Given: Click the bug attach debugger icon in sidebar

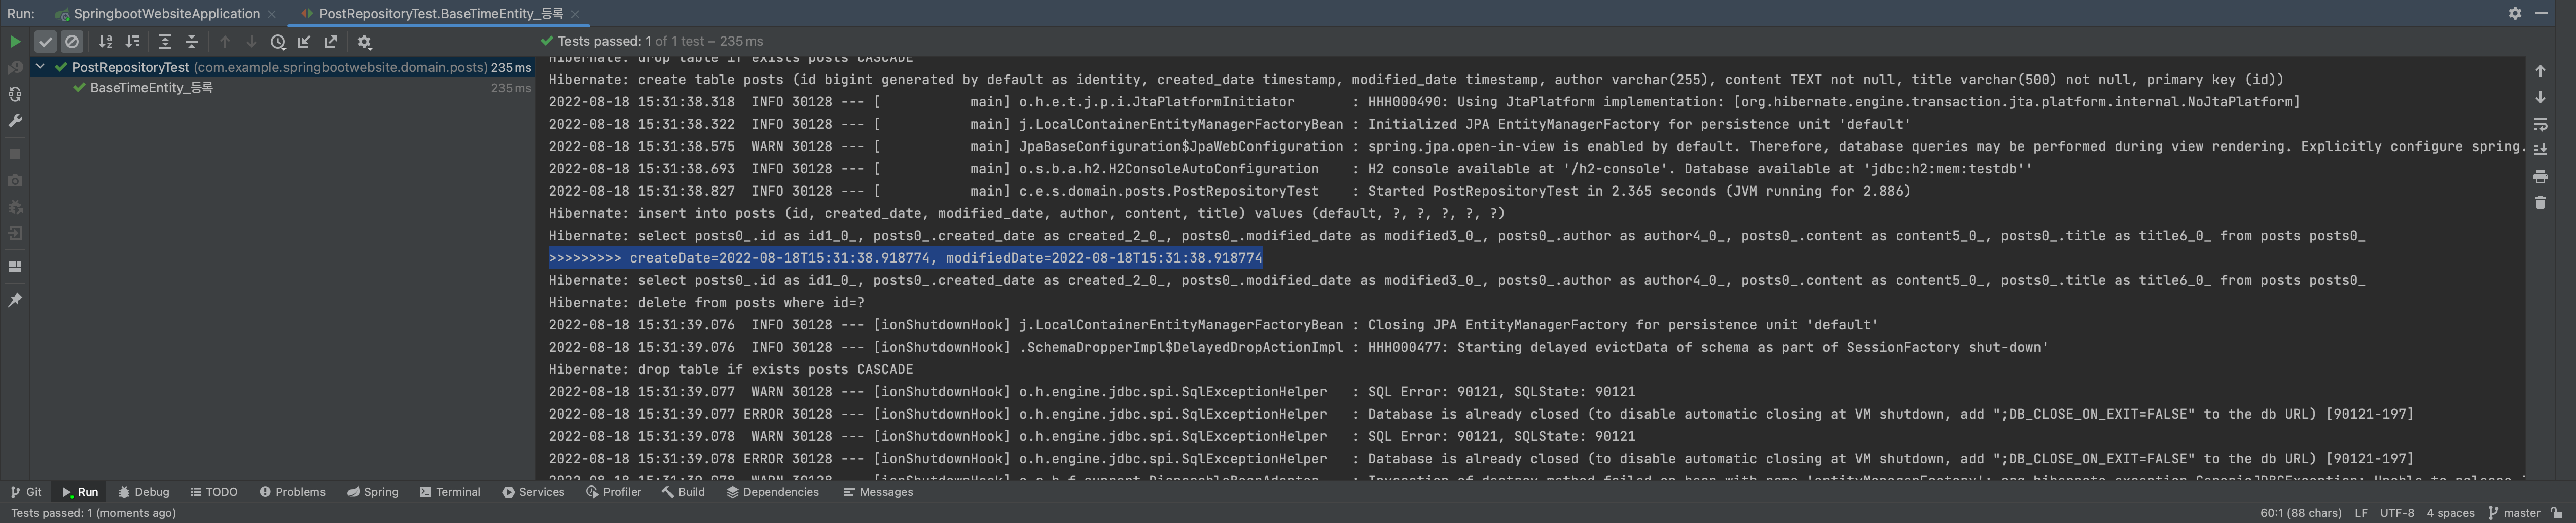Looking at the screenshot, I should (x=15, y=207).
